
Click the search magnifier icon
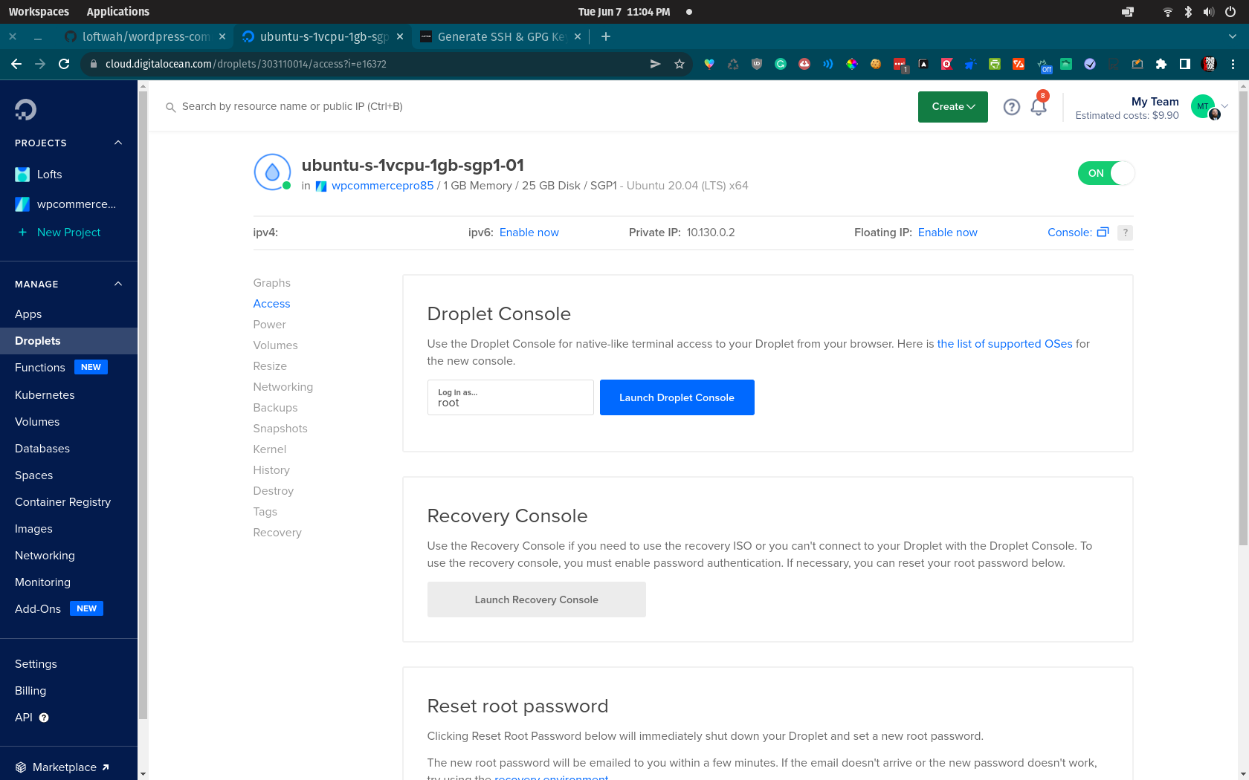click(x=170, y=108)
